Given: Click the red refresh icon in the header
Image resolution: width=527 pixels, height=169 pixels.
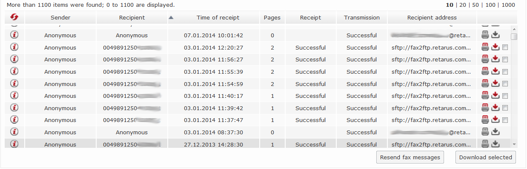Looking at the screenshot, I should tap(15, 18).
